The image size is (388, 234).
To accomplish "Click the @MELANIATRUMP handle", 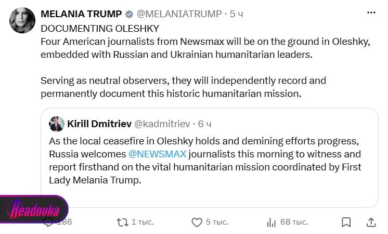I will click(179, 14).
